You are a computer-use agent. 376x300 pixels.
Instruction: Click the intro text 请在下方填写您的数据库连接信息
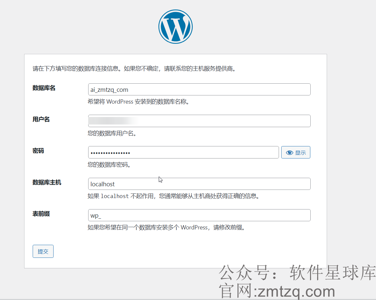[134, 69]
